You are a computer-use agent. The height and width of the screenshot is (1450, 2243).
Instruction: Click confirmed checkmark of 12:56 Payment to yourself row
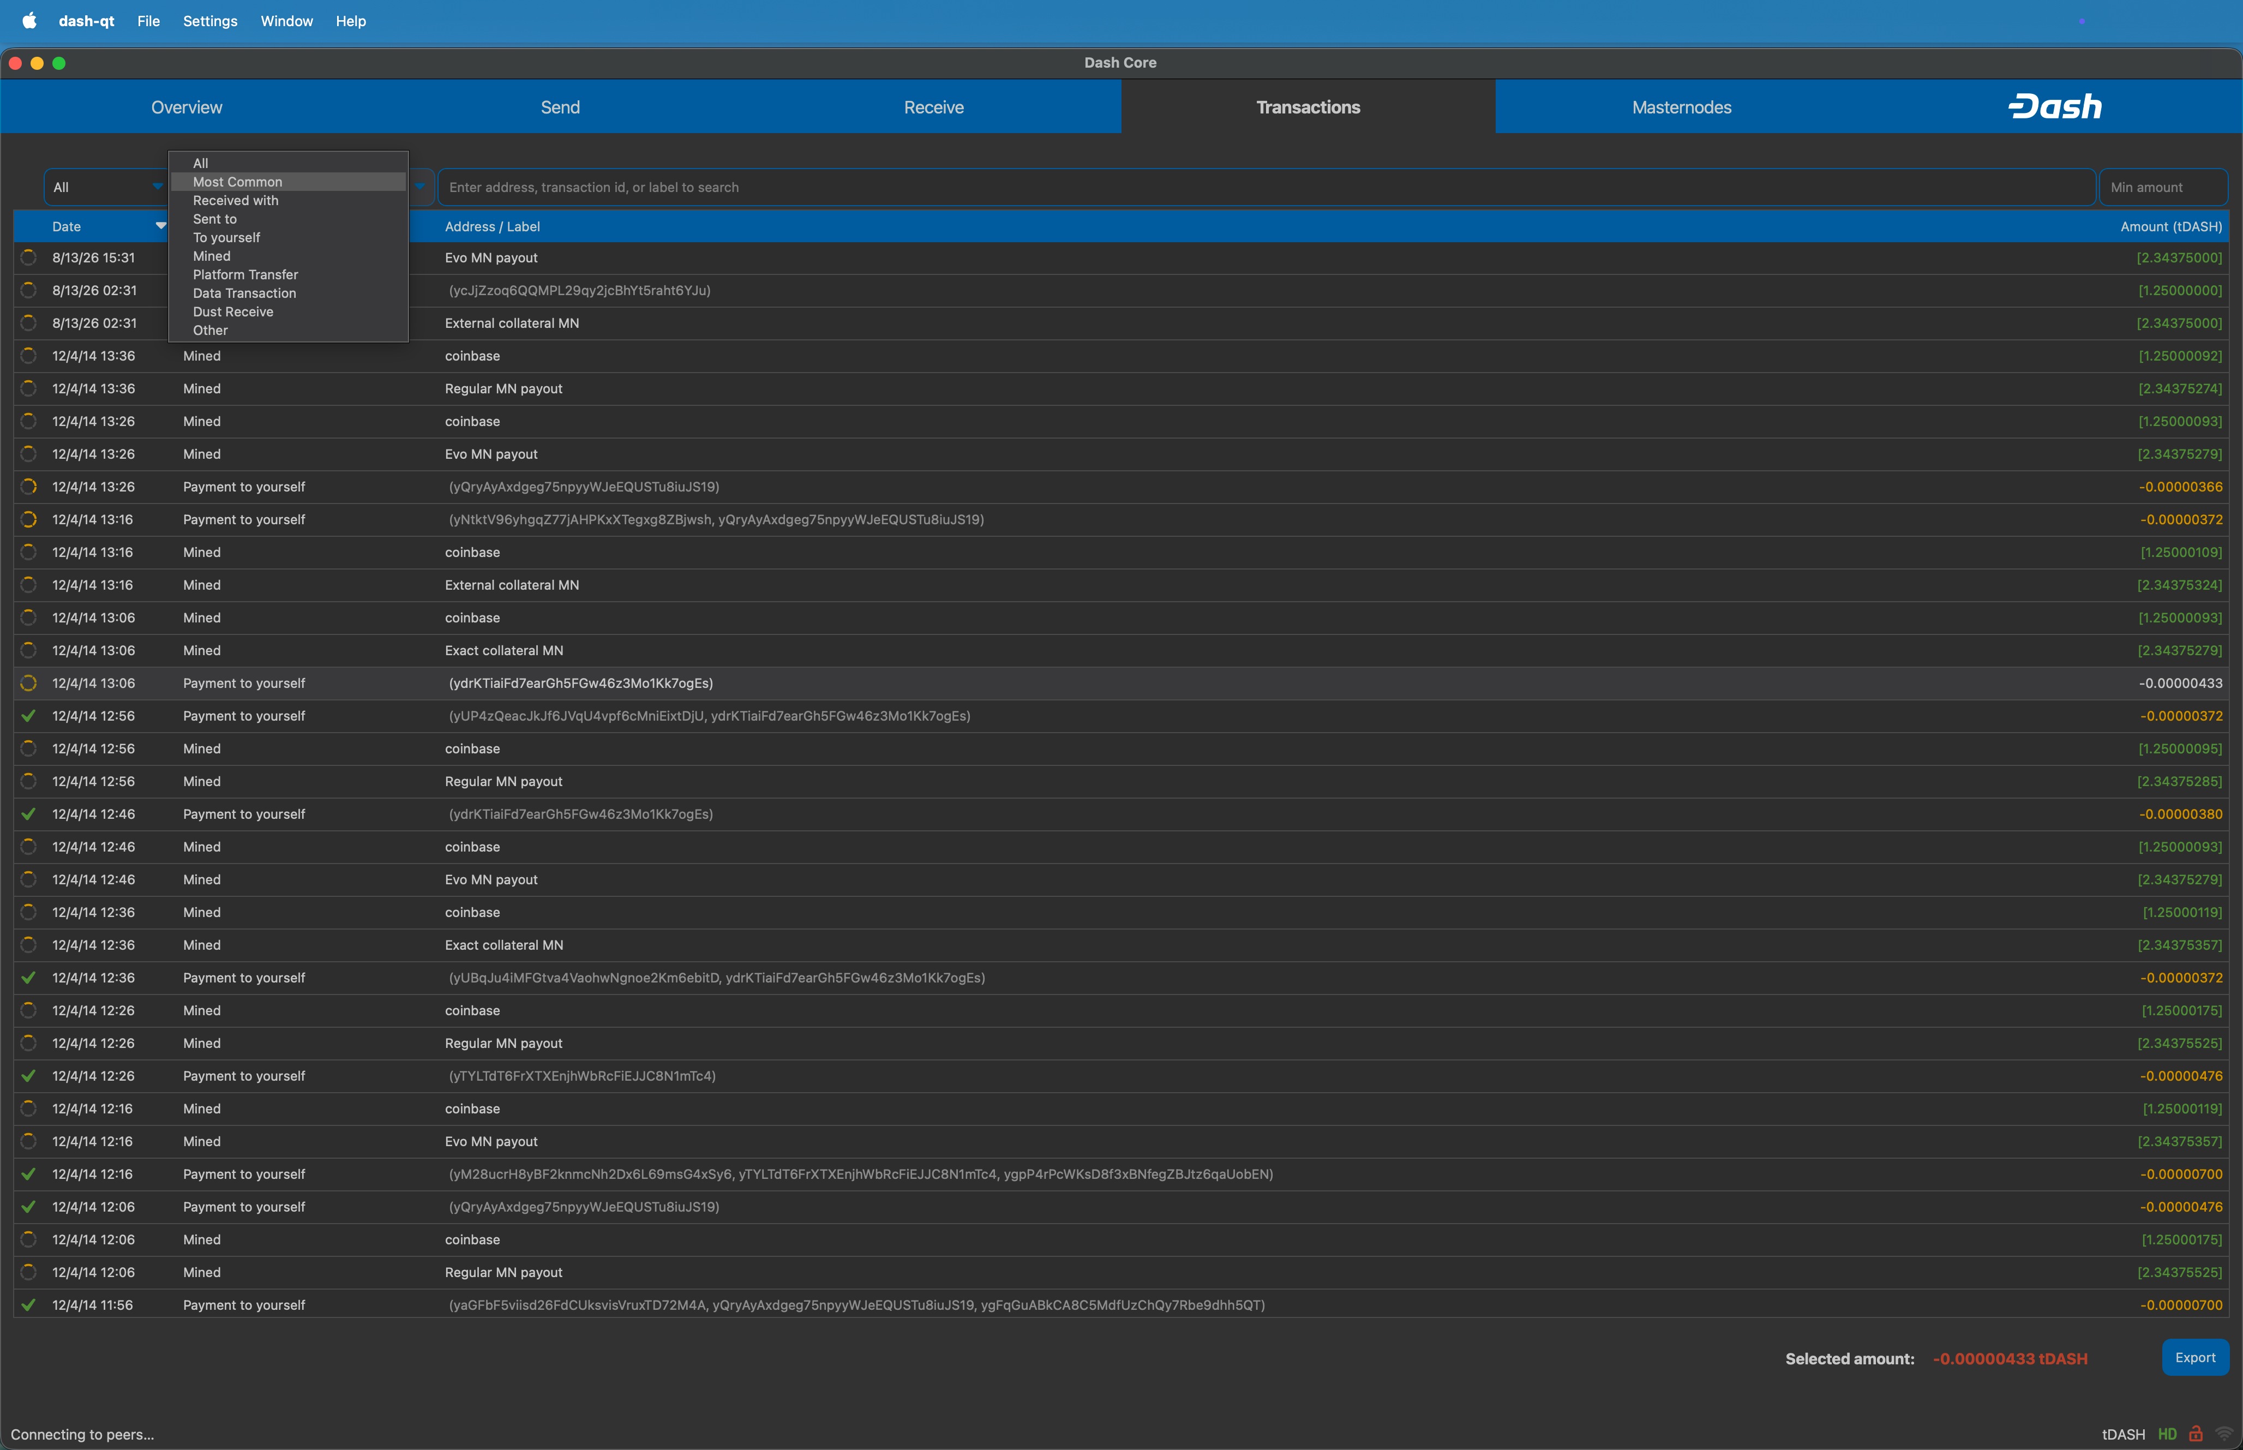(29, 716)
